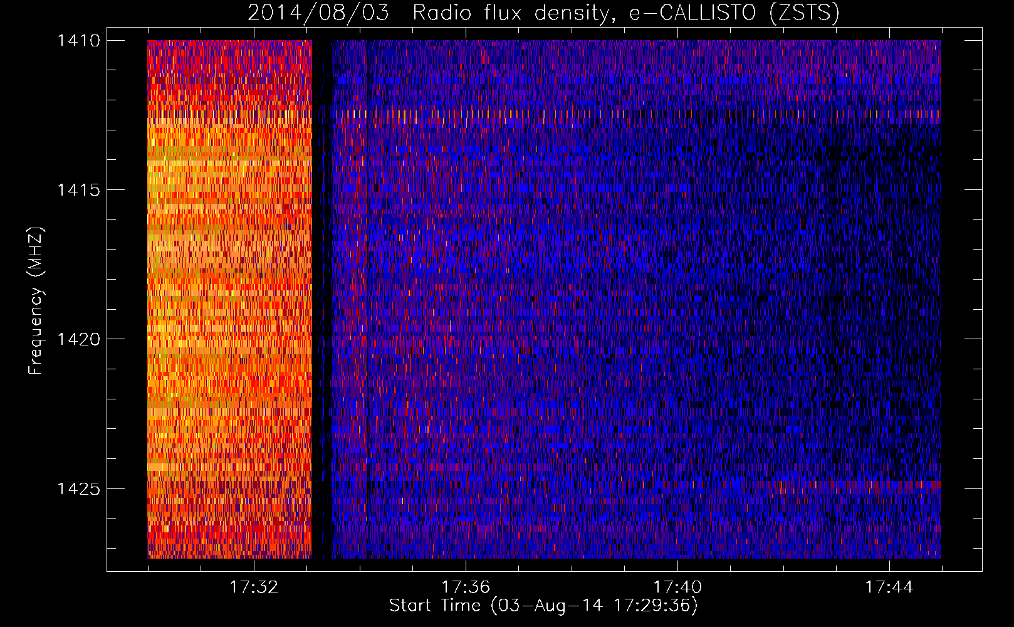Click the 1410 frequency tick label

click(79, 41)
